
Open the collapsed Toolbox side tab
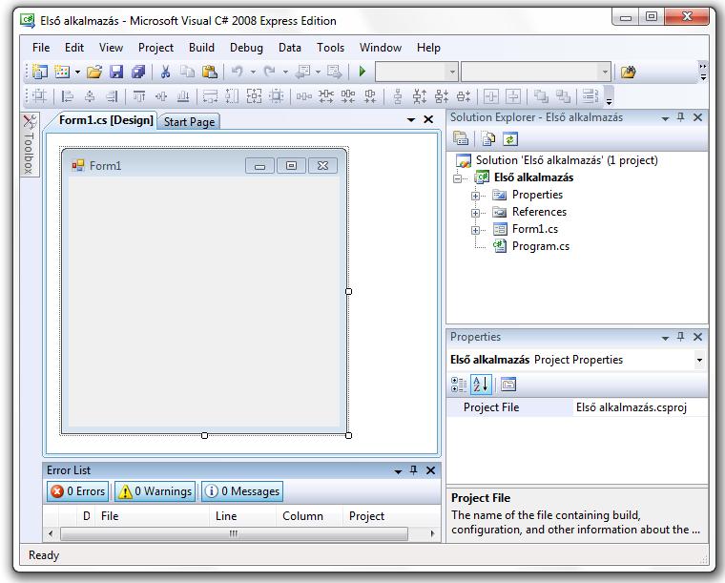(30, 145)
